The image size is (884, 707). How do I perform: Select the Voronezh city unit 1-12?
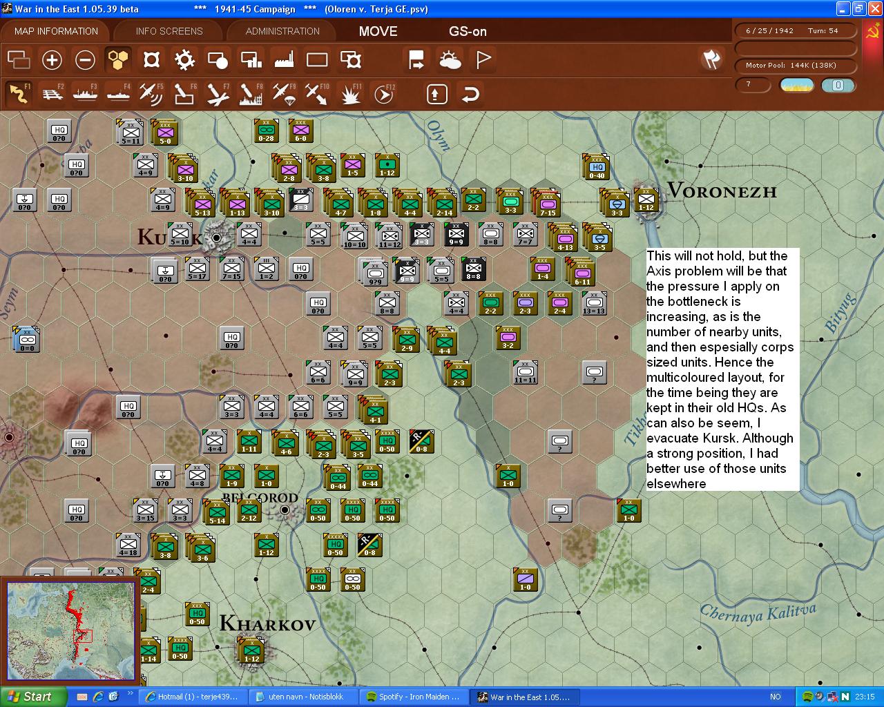coord(646,201)
